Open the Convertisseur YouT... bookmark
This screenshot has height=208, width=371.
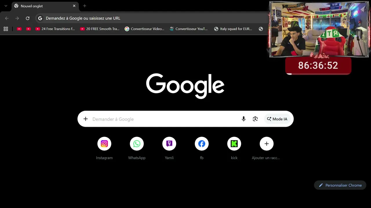coord(189,29)
